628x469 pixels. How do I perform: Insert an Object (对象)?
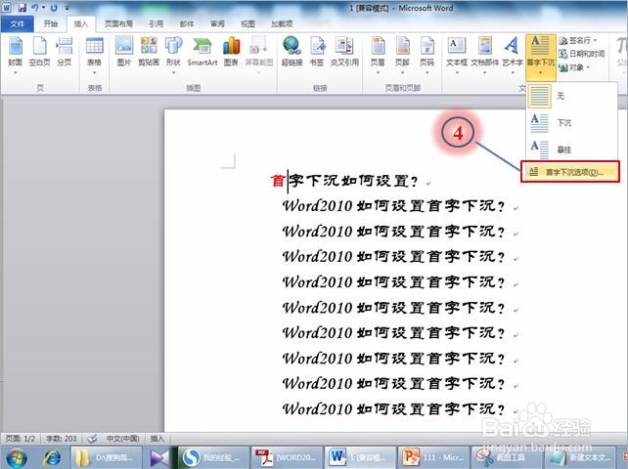pyautogui.click(x=572, y=67)
